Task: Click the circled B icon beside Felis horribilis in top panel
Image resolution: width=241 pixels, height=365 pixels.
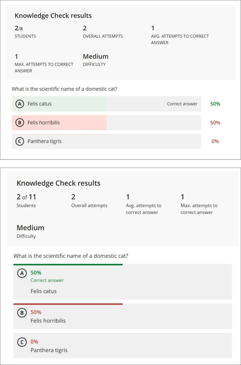Action: [x=20, y=123]
